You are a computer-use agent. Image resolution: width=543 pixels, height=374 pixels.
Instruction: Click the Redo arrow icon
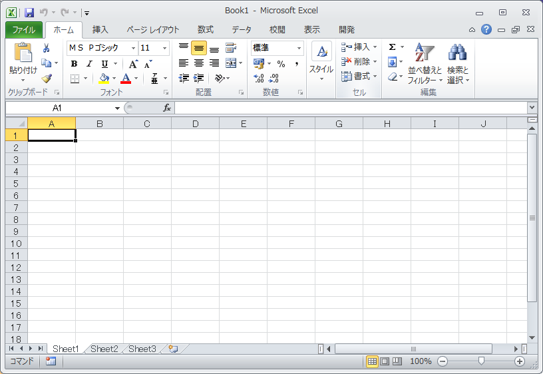(65, 13)
